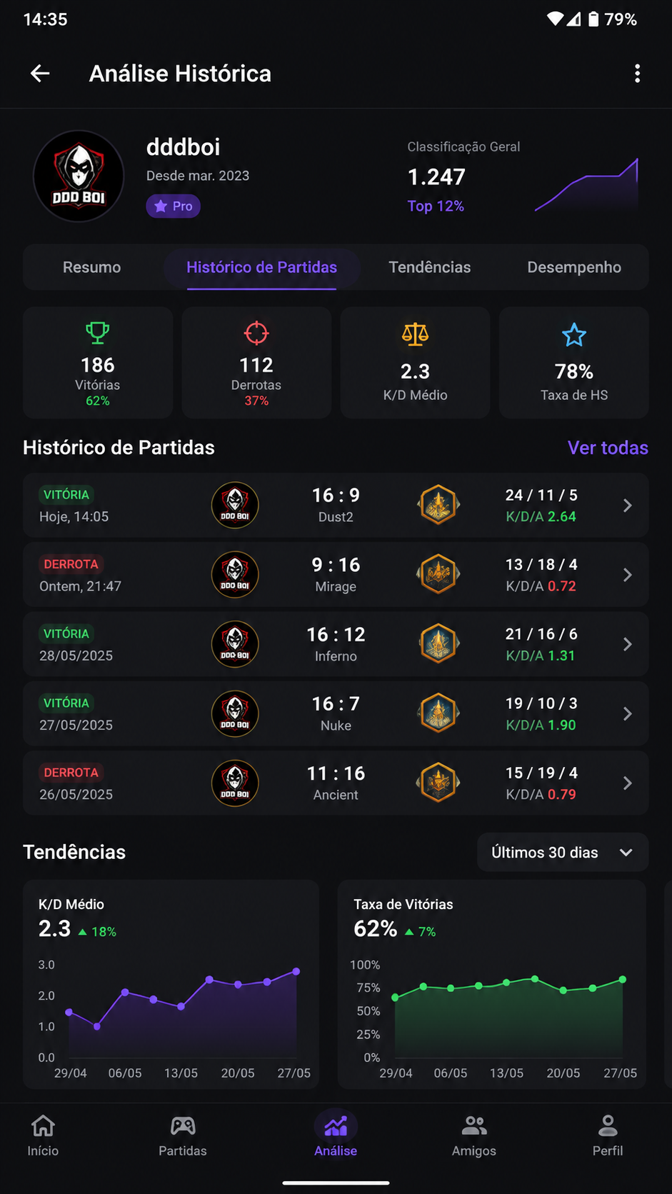Expand the Ancient match chevron
Image resolution: width=672 pixels, height=1194 pixels.
(x=628, y=783)
